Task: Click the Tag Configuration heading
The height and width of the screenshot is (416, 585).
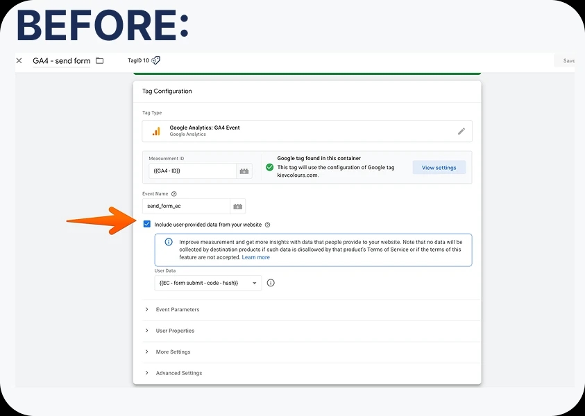Action: [167, 91]
